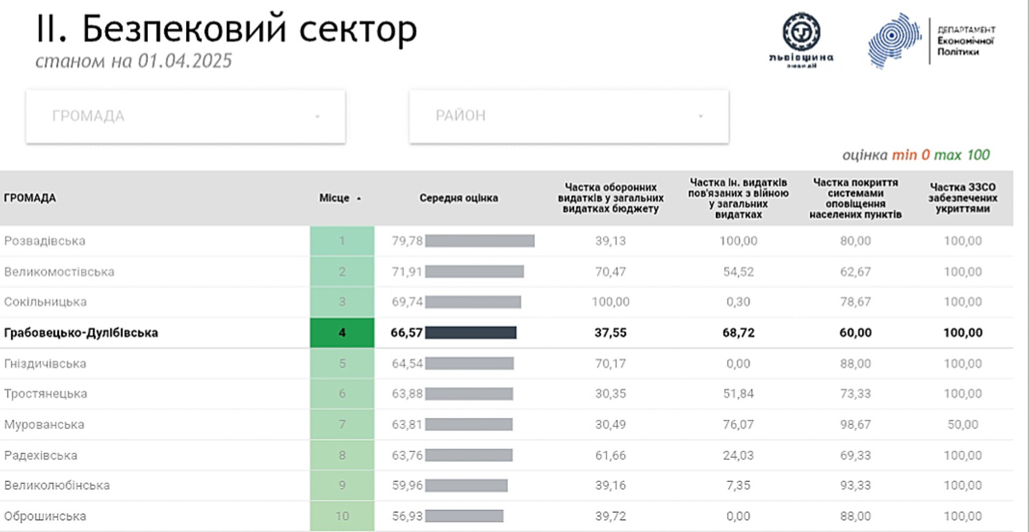Click the highlighted green rank 4 cell

[x=342, y=332]
